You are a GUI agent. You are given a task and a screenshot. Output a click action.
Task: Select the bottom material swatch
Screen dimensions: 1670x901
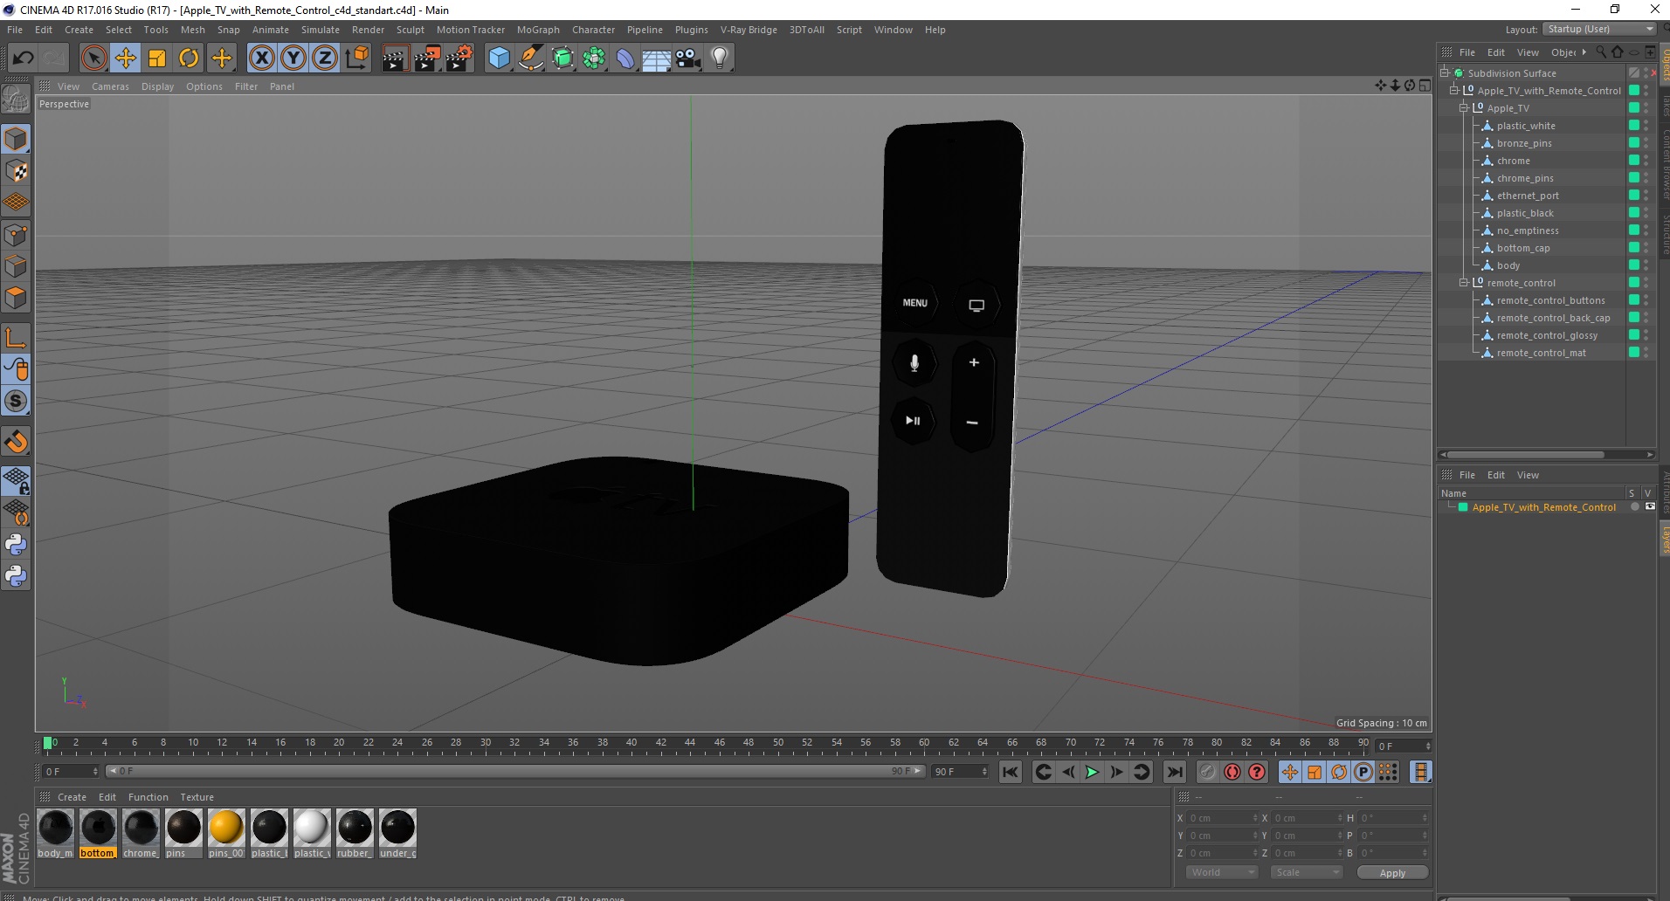tap(98, 833)
